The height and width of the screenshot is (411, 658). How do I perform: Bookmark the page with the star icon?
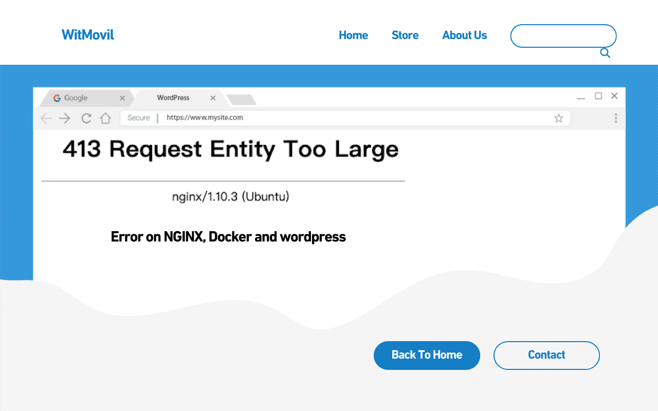click(x=559, y=118)
